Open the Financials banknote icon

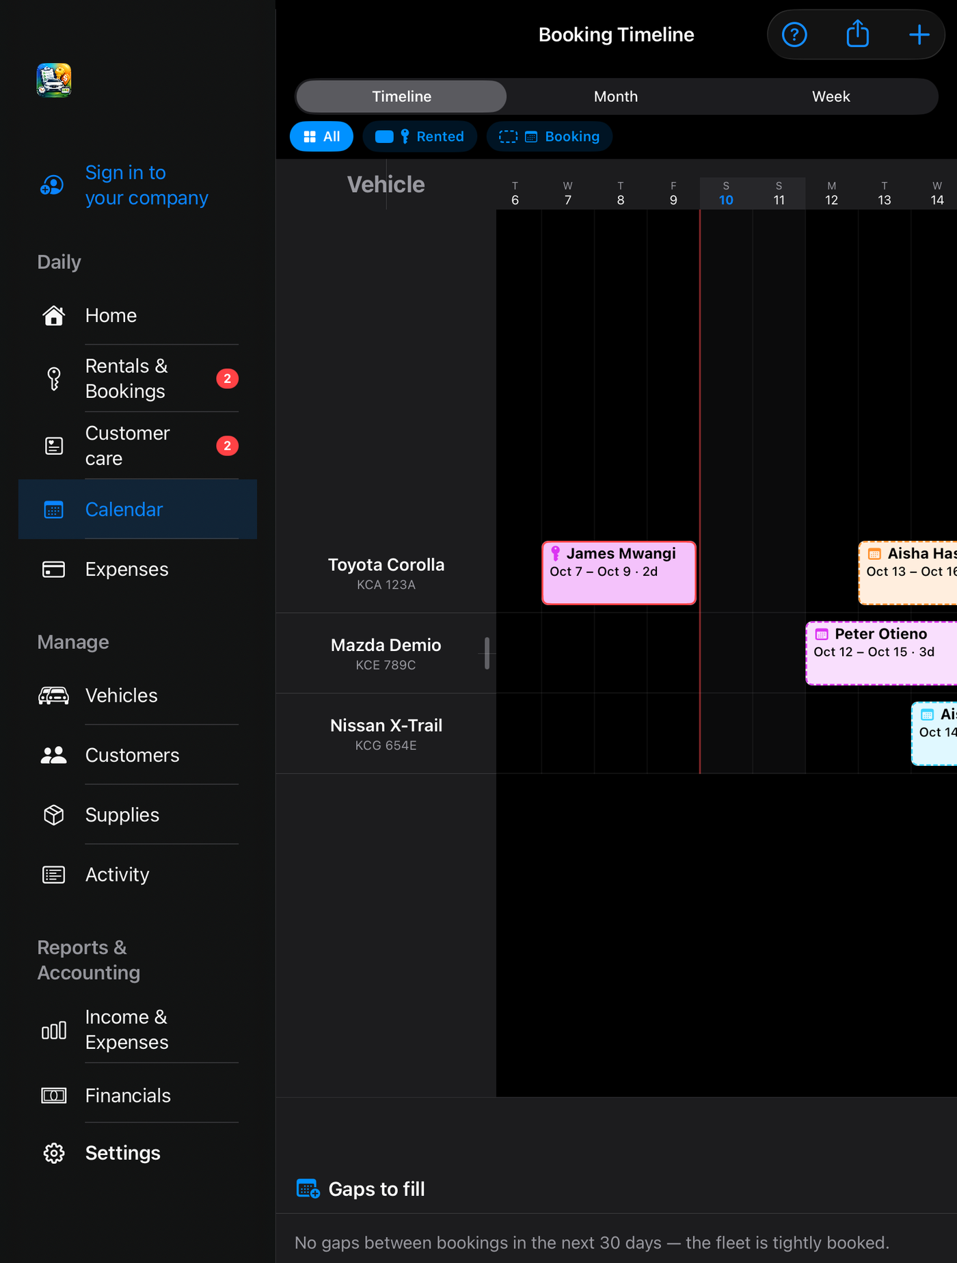click(54, 1095)
